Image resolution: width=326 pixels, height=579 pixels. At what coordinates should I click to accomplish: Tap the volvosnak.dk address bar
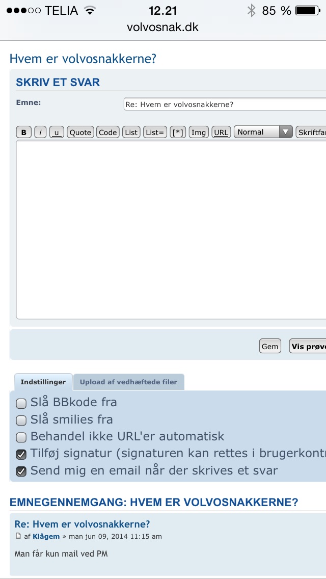[x=163, y=28]
